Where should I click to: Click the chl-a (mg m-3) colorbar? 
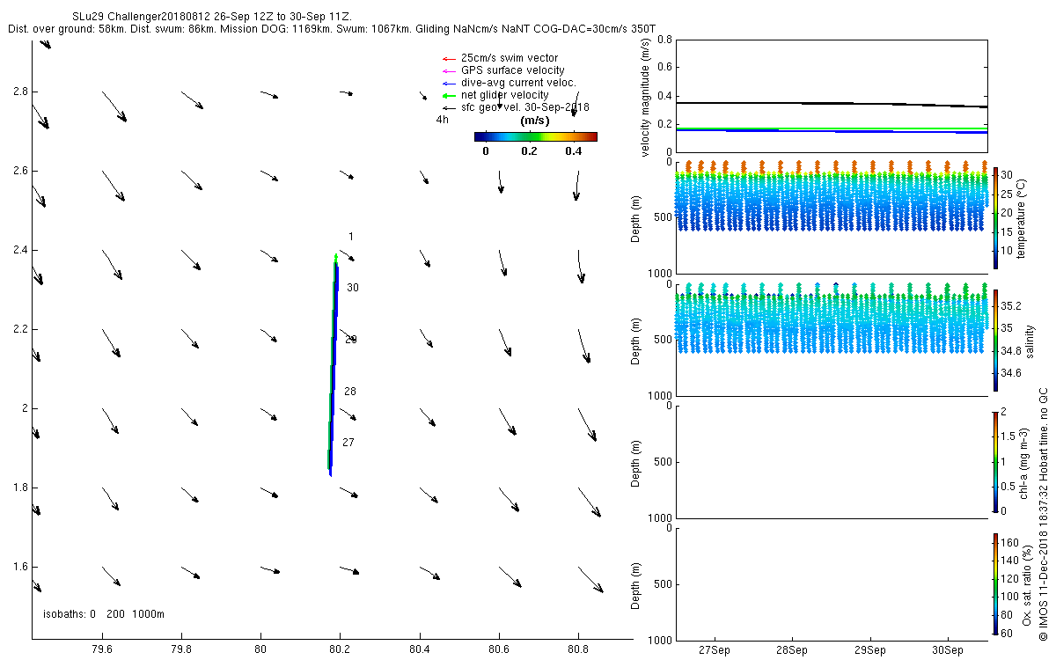(x=996, y=461)
